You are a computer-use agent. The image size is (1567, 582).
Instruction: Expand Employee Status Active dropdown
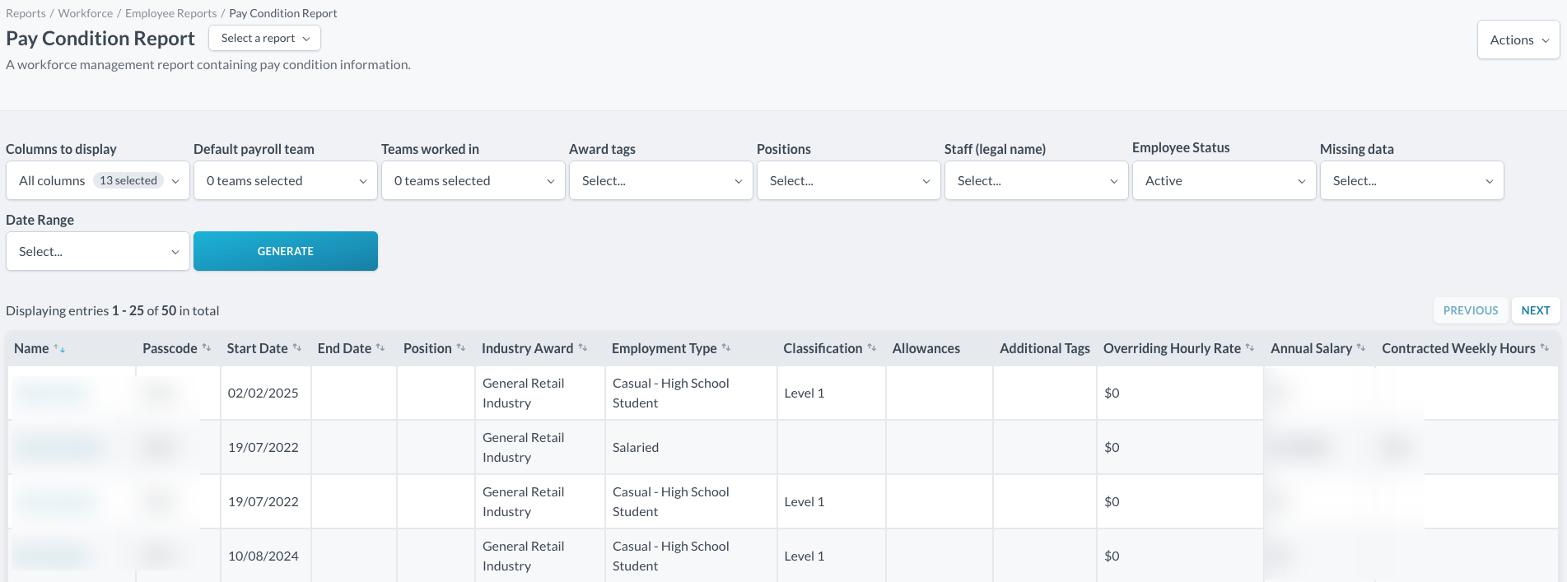[x=1224, y=180]
